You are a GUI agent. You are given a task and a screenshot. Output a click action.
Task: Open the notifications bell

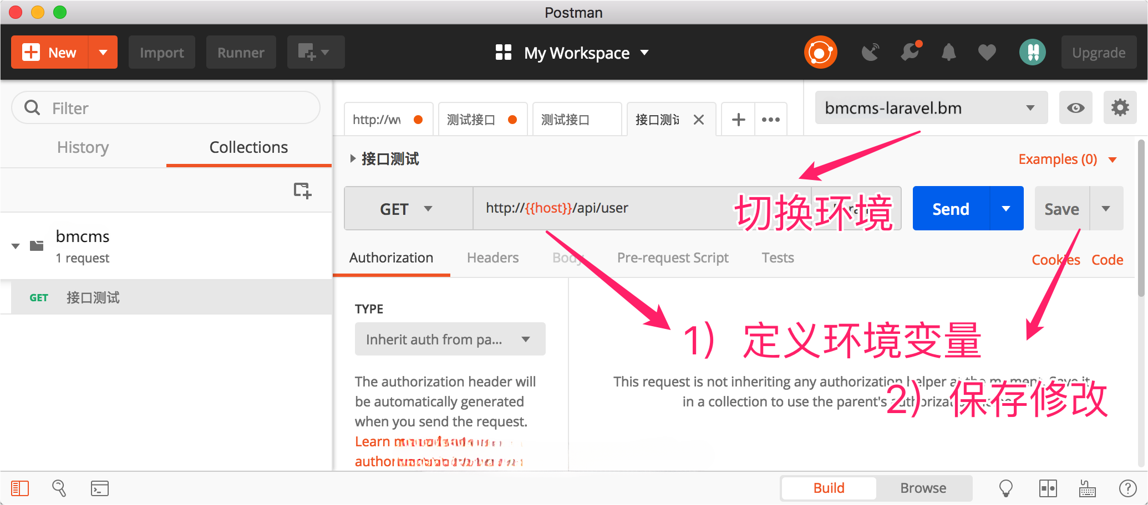pos(949,53)
